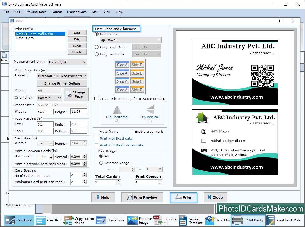Click Delete print profile button
305x227 pixels.
click(77, 52)
